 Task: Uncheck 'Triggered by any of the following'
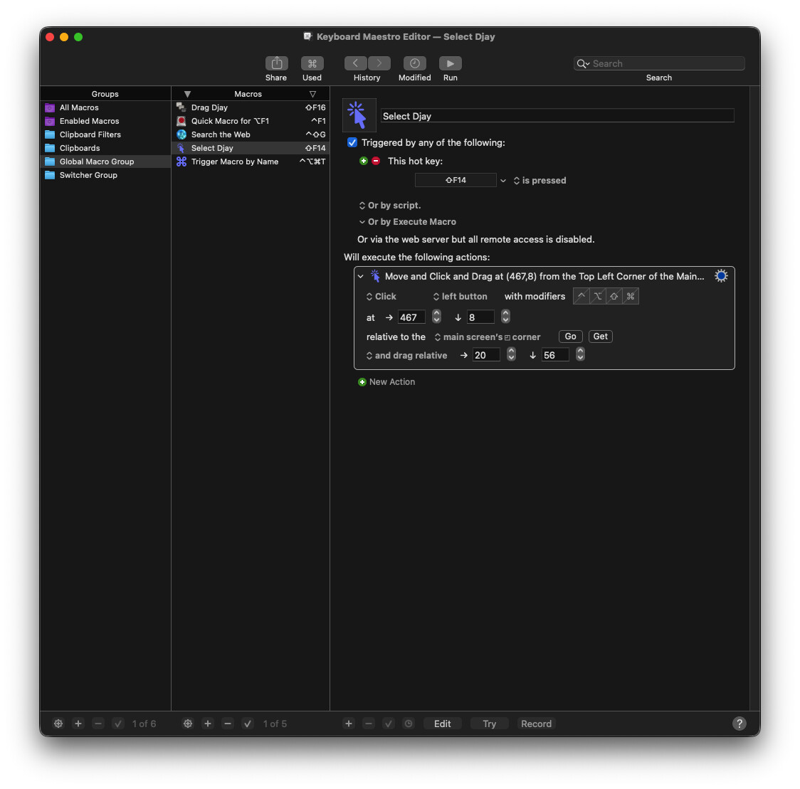click(352, 143)
